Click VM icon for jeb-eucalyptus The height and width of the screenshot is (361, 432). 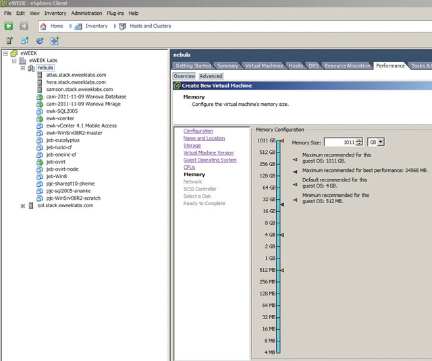[x=40, y=140]
